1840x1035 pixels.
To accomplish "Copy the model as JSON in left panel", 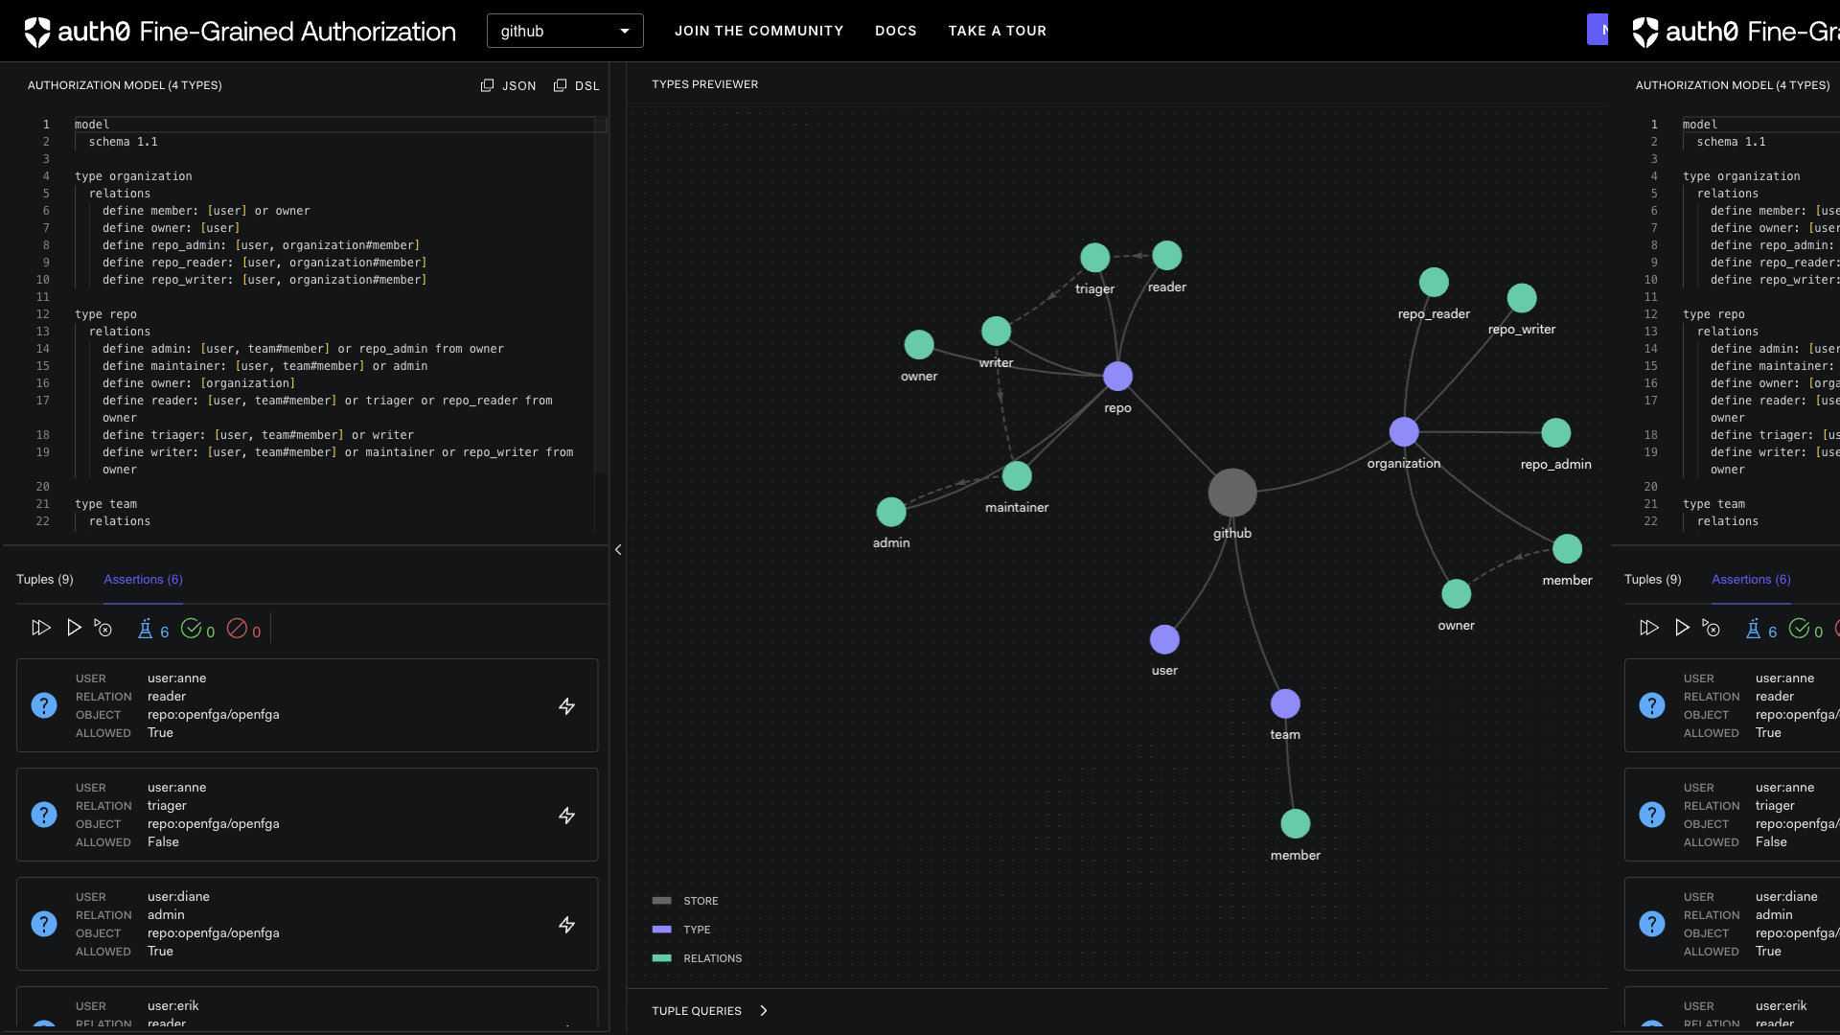I will click(508, 85).
